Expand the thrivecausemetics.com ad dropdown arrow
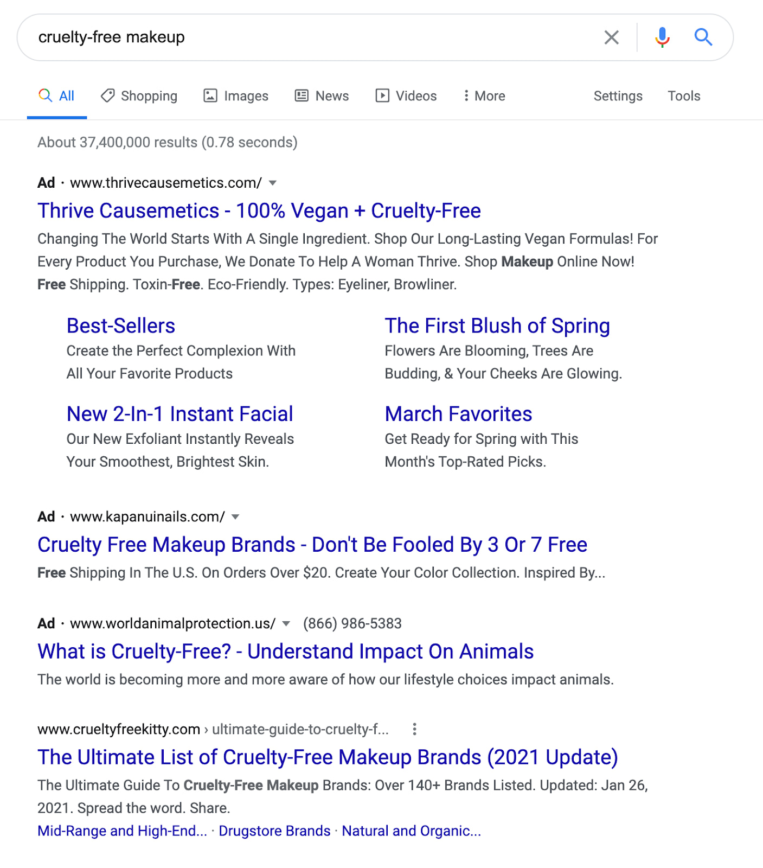The height and width of the screenshot is (868, 763). click(x=273, y=183)
